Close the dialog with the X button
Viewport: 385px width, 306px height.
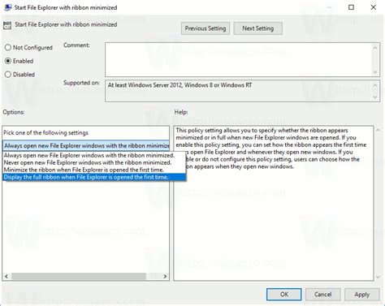pos(374,7)
